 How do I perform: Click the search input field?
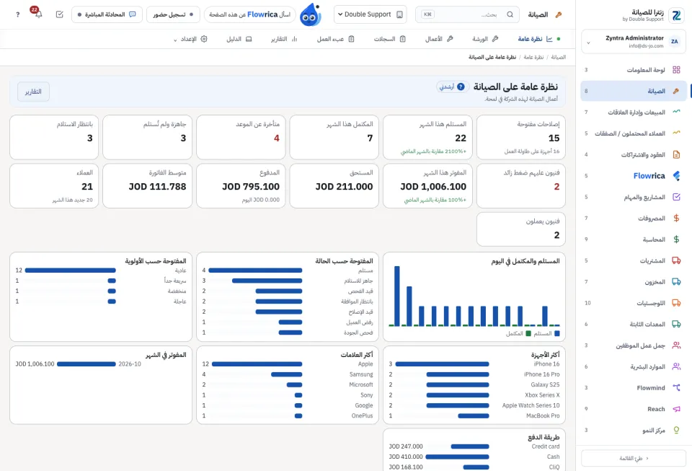tap(468, 14)
